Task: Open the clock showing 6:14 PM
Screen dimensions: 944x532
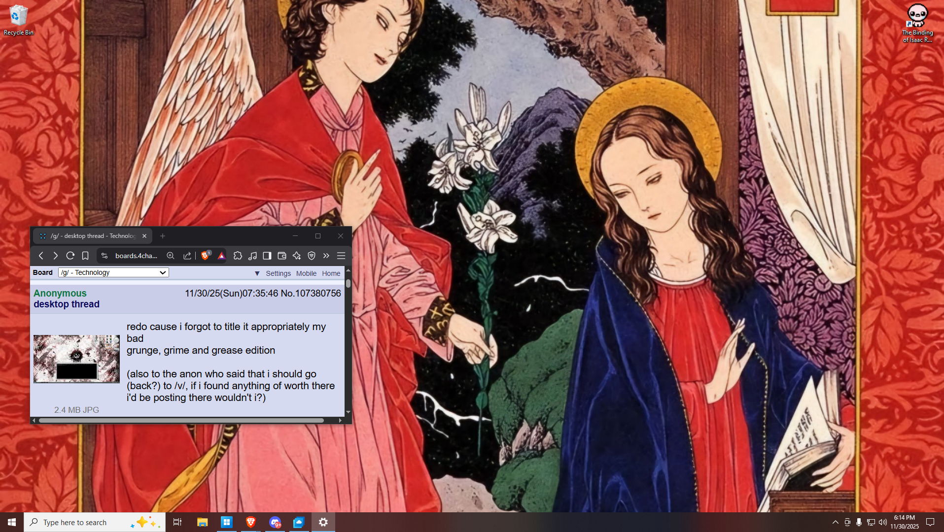Action: tap(905, 522)
